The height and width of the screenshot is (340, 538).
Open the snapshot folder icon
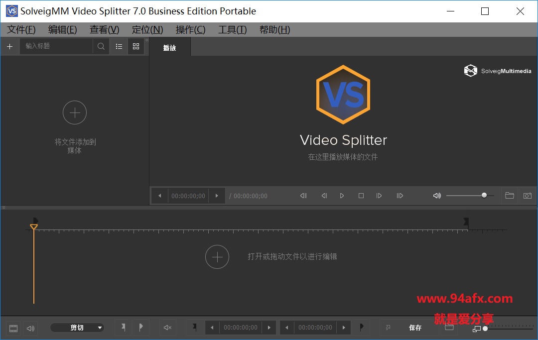(510, 195)
